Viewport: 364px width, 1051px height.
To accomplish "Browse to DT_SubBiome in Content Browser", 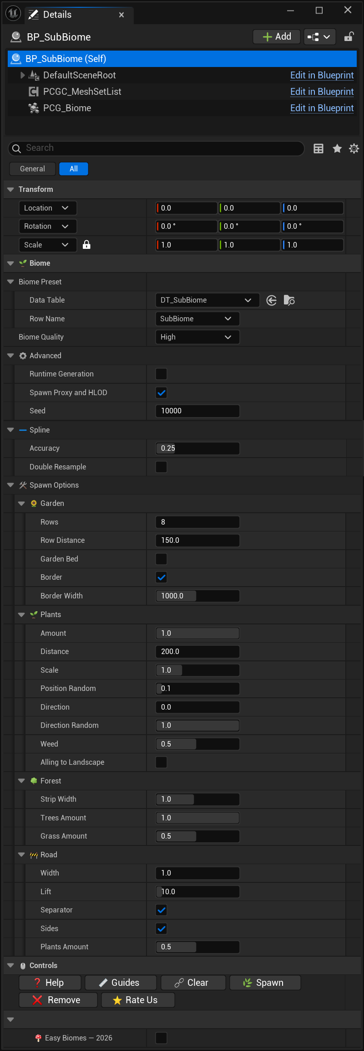I will tap(289, 300).
